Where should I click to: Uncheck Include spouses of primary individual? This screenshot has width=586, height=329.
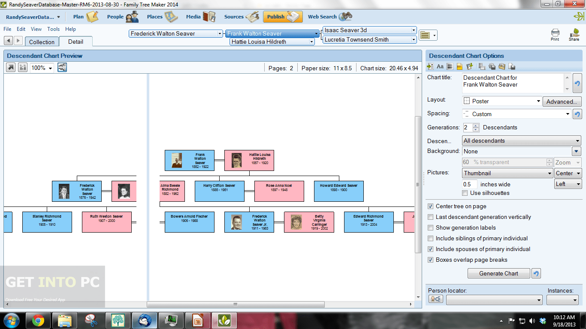tap(431, 249)
